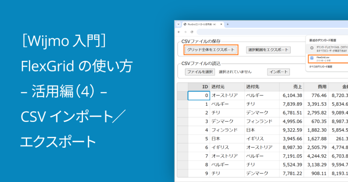
Task: Select the 費用 cell 3,391.53
Action: (x=316, y=104)
